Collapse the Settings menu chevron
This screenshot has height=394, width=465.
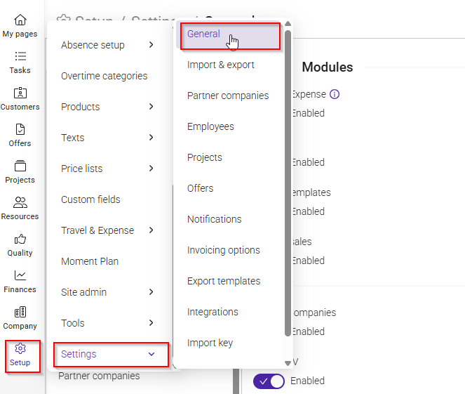pyautogui.click(x=151, y=354)
